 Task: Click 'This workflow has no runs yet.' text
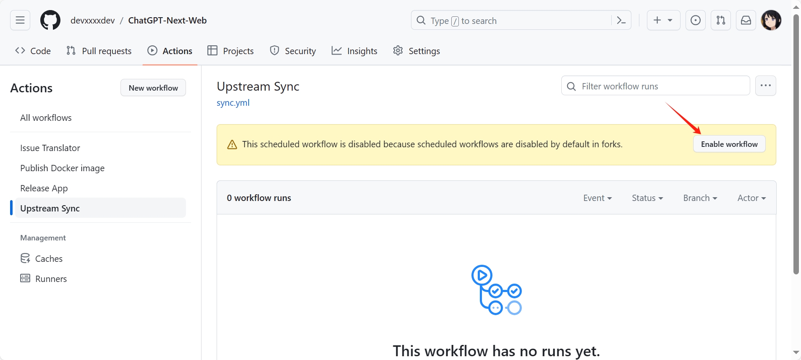(x=496, y=351)
